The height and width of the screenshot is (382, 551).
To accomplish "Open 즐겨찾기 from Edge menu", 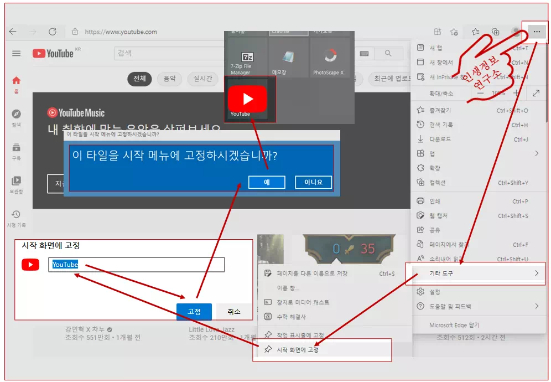I will 479,111.
